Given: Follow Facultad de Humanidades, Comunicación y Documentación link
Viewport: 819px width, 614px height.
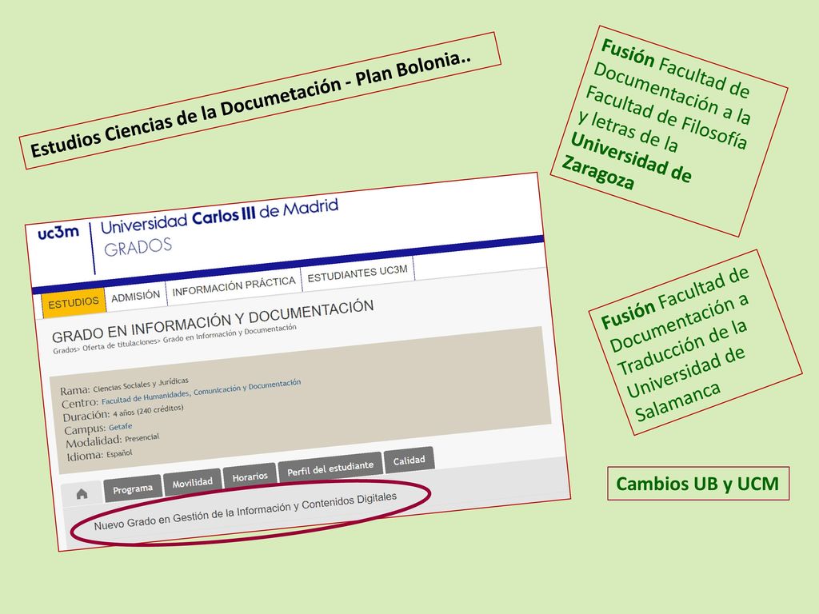Looking at the screenshot, I should [x=201, y=392].
